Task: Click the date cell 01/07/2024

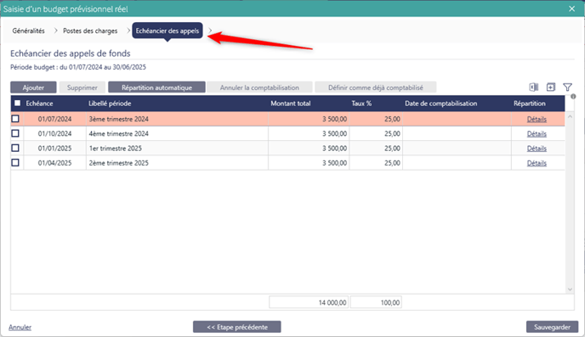Action: [54, 119]
